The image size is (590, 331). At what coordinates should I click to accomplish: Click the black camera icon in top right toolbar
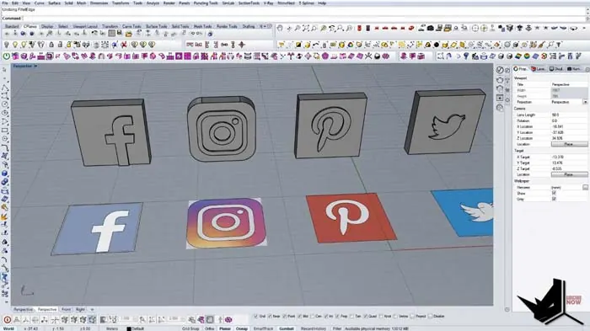pyautogui.click(x=431, y=28)
